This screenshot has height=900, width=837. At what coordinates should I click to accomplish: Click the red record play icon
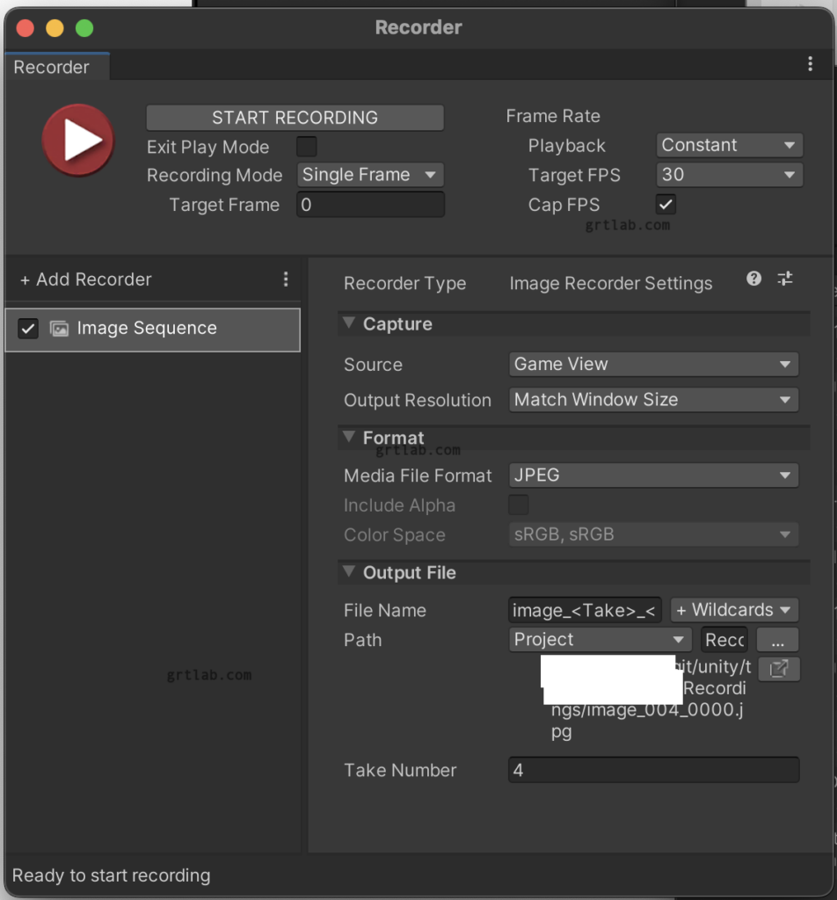(x=77, y=140)
